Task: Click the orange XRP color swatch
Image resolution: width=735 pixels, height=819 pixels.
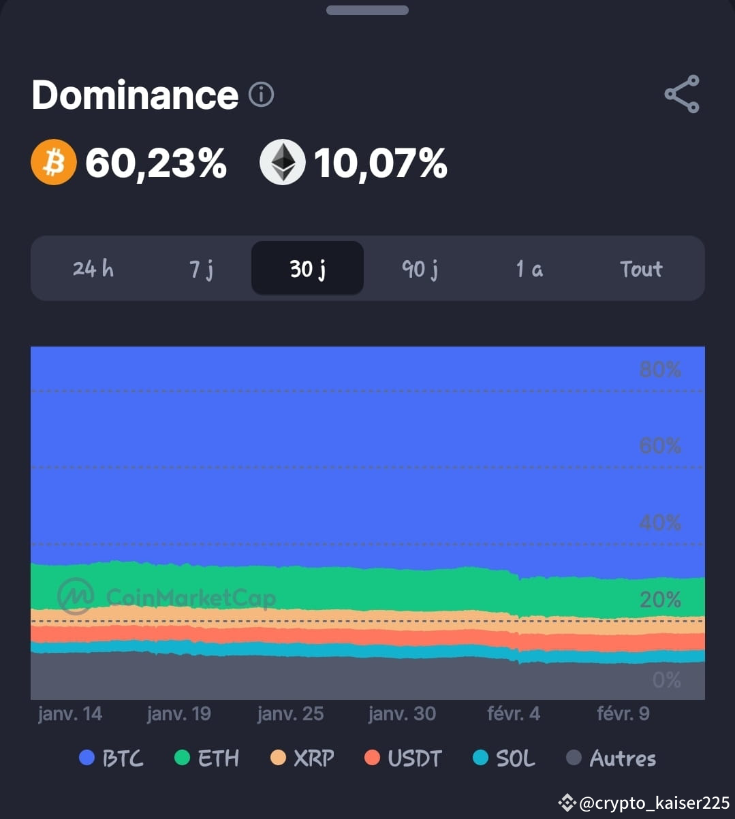Action: [279, 758]
